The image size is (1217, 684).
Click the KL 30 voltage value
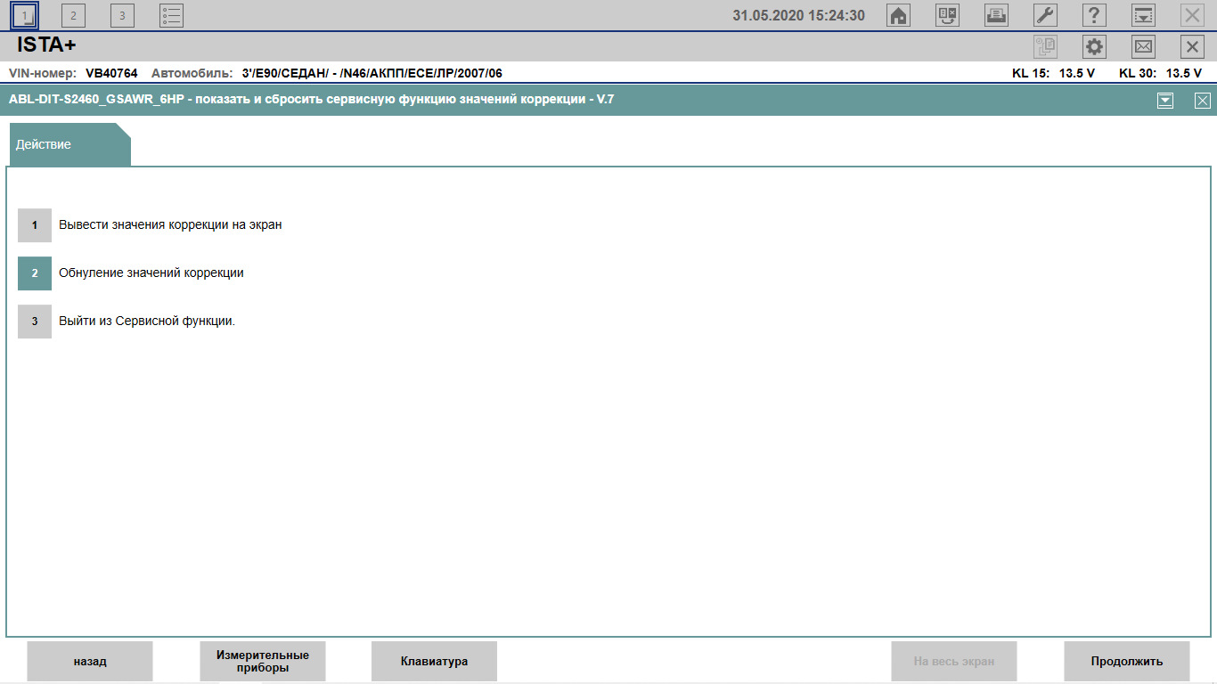(x=1184, y=73)
